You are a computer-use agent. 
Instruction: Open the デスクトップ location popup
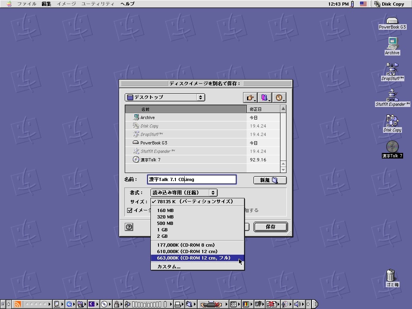pos(165,97)
